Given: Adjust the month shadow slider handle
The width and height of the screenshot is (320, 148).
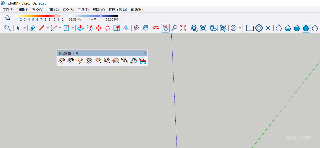Looking at the screenshot, I should tap(56, 16).
